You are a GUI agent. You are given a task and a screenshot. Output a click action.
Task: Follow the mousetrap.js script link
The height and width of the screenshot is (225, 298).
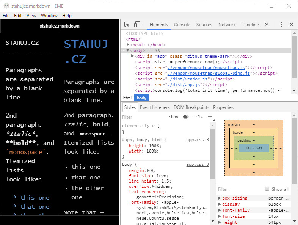(x=206, y=68)
